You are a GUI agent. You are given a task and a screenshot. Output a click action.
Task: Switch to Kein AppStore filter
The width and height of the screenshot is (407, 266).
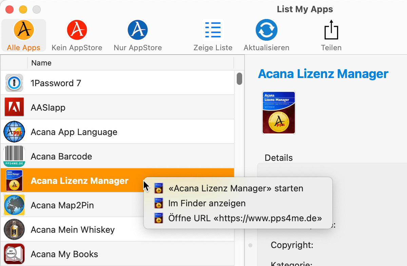click(x=77, y=30)
